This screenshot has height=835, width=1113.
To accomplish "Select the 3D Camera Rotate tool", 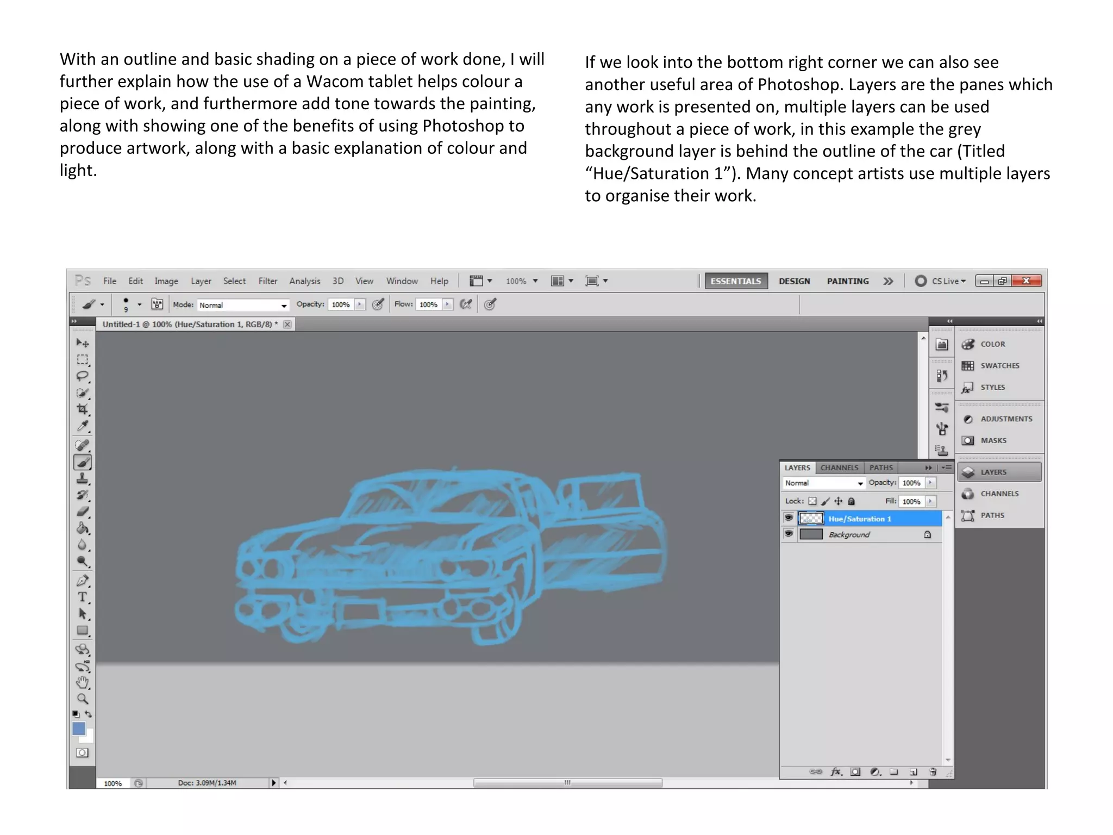I will point(83,666).
